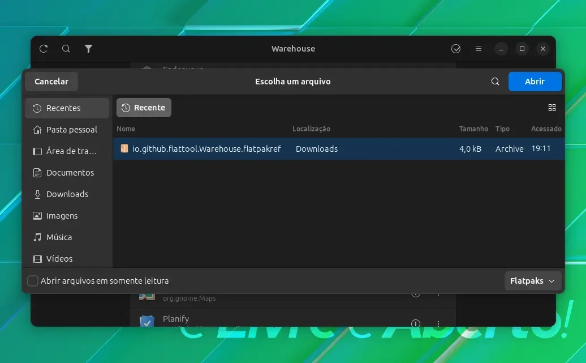Click the 19:11 accessed time cell

tap(541, 148)
